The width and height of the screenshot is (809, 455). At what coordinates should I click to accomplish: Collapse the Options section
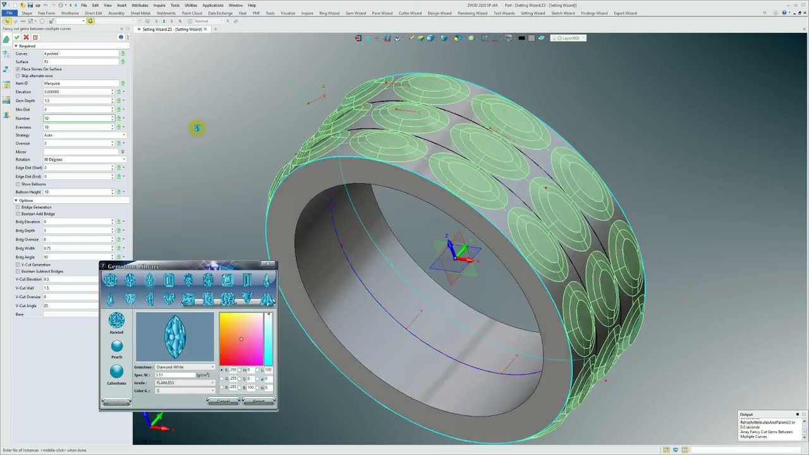[16, 200]
